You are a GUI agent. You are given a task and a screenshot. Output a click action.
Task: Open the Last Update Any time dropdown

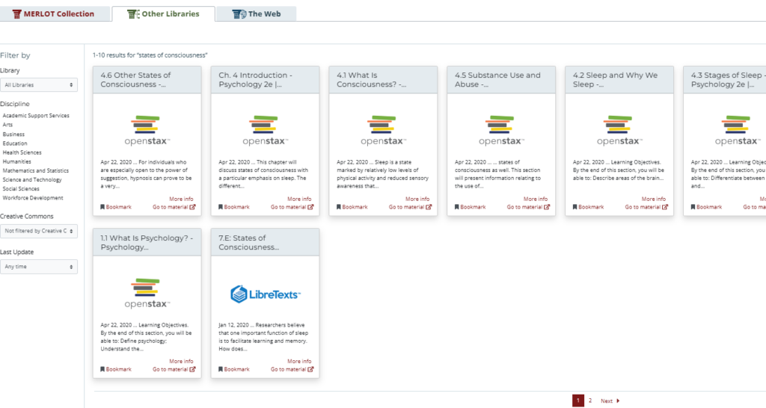[x=39, y=267]
